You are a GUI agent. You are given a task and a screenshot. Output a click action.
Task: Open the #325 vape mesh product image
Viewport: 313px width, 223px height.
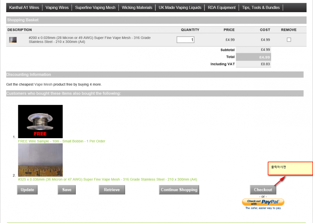40,160
